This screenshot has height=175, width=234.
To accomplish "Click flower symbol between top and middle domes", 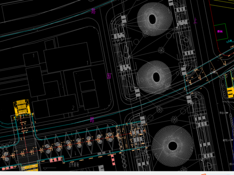I will (161, 50).
